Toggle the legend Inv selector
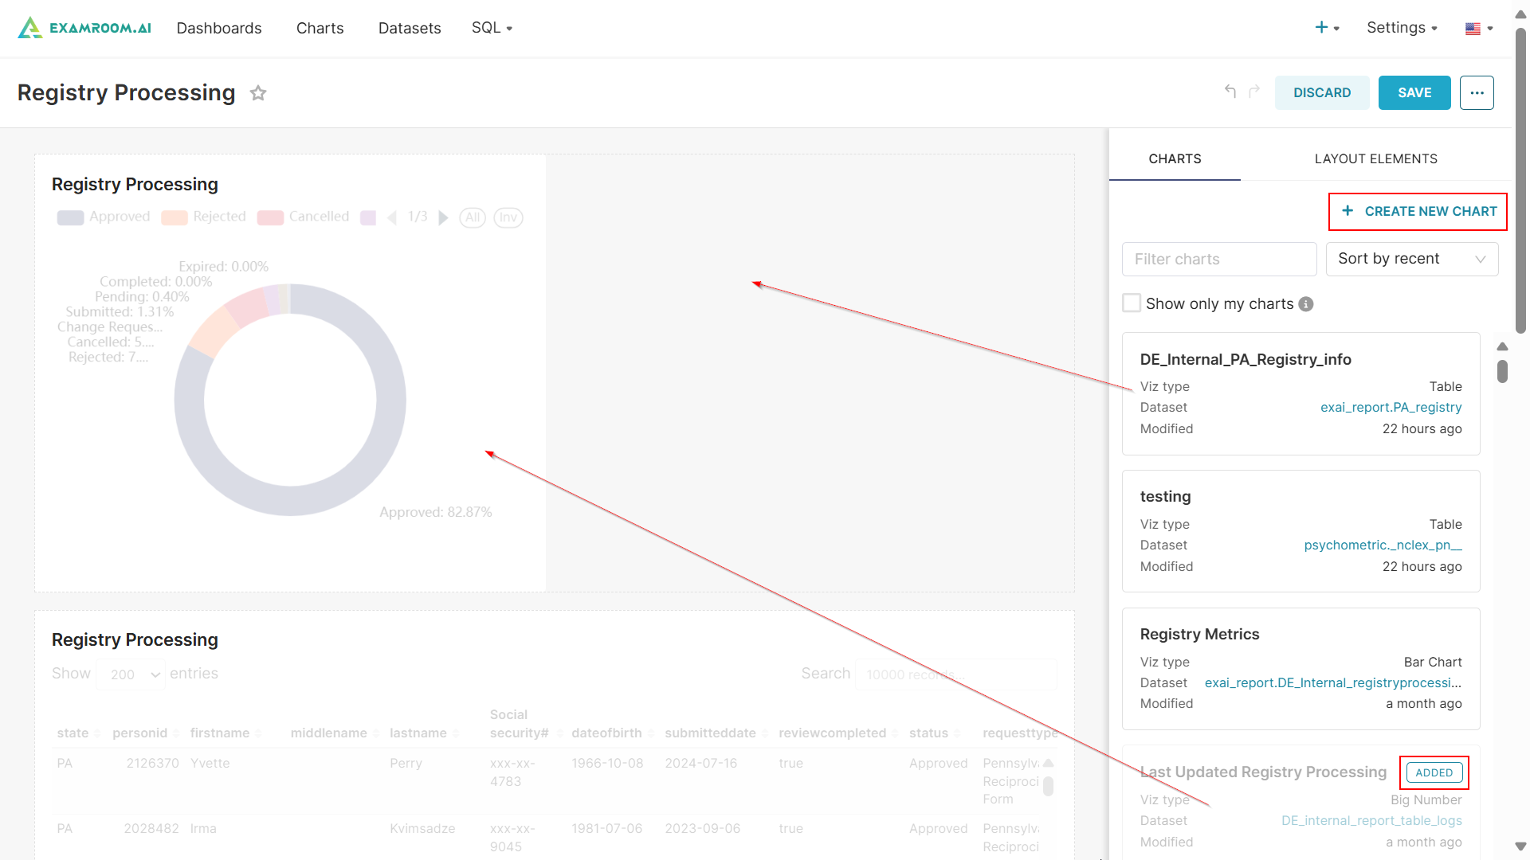1530x860 pixels. click(508, 217)
